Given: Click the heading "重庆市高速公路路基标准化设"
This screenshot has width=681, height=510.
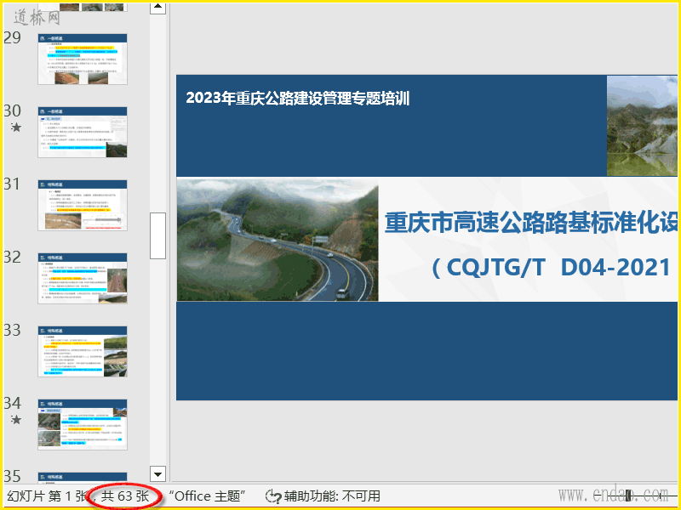Looking at the screenshot, I should click(531, 223).
